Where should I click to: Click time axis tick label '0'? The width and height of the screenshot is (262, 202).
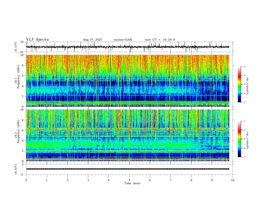tap(26, 180)
